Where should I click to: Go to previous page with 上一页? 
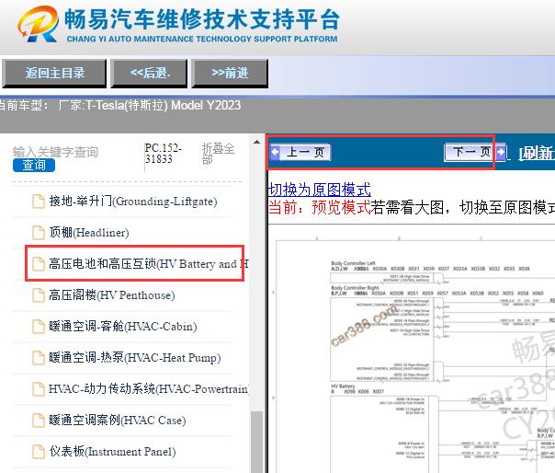click(x=305, y=153)
